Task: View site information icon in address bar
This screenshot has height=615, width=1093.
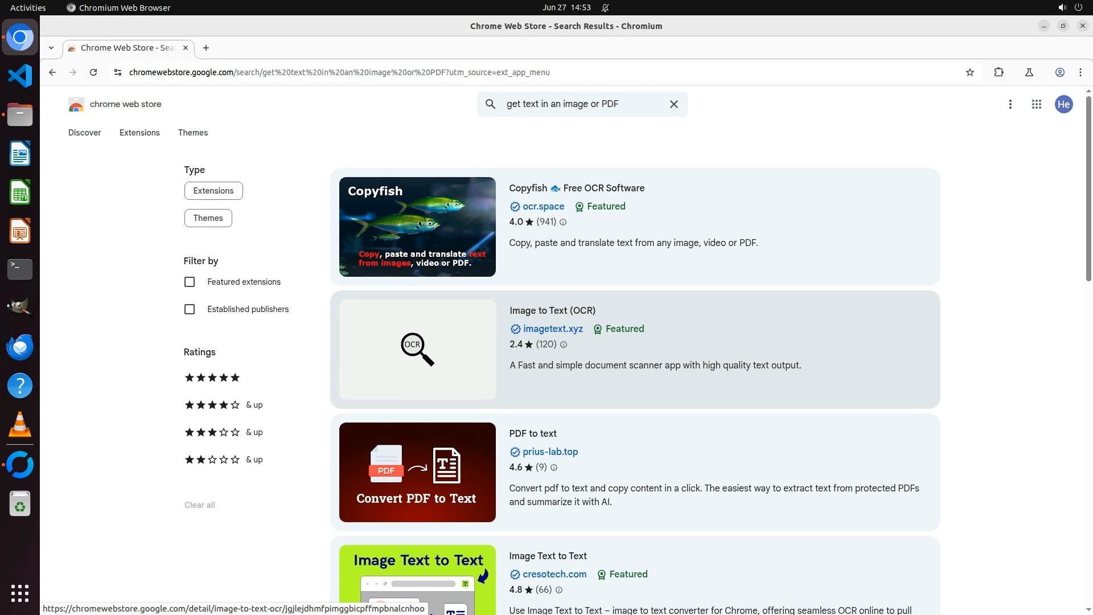Action: 117,72
